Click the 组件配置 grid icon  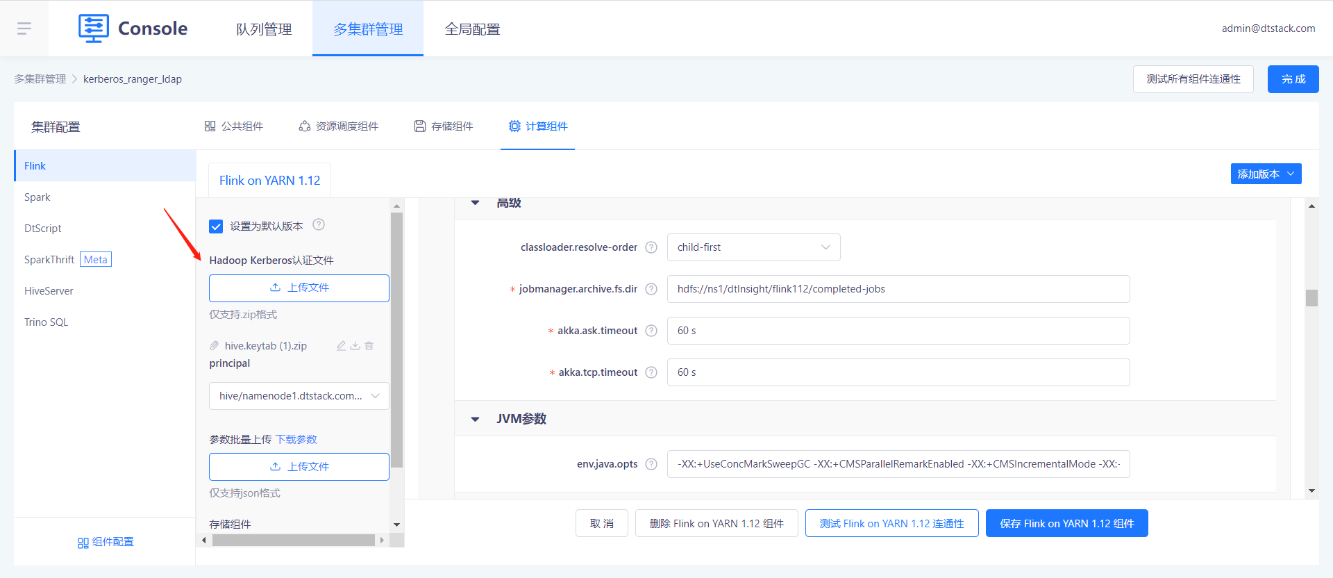(x=83, y=543)
